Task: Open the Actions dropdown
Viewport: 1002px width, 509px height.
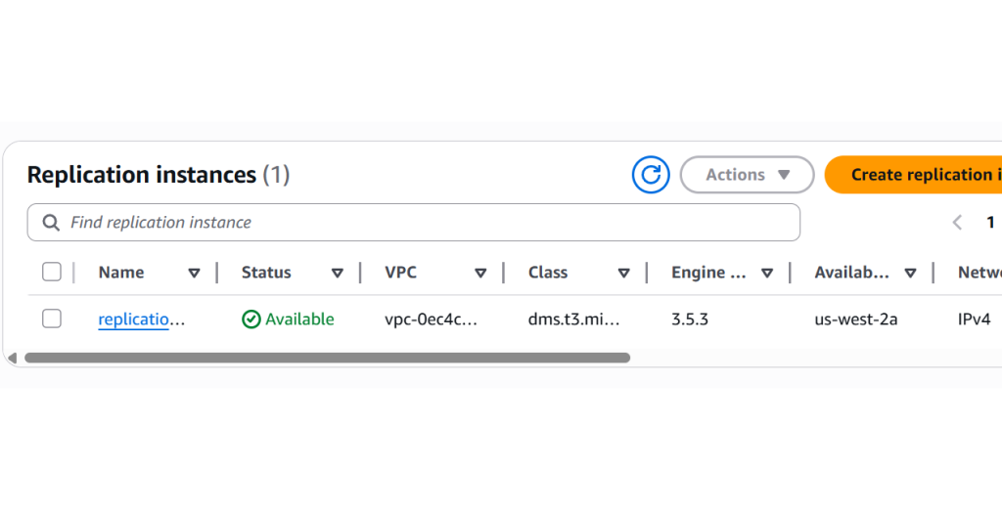Action: pyautogui.click(x=747, y=175)
